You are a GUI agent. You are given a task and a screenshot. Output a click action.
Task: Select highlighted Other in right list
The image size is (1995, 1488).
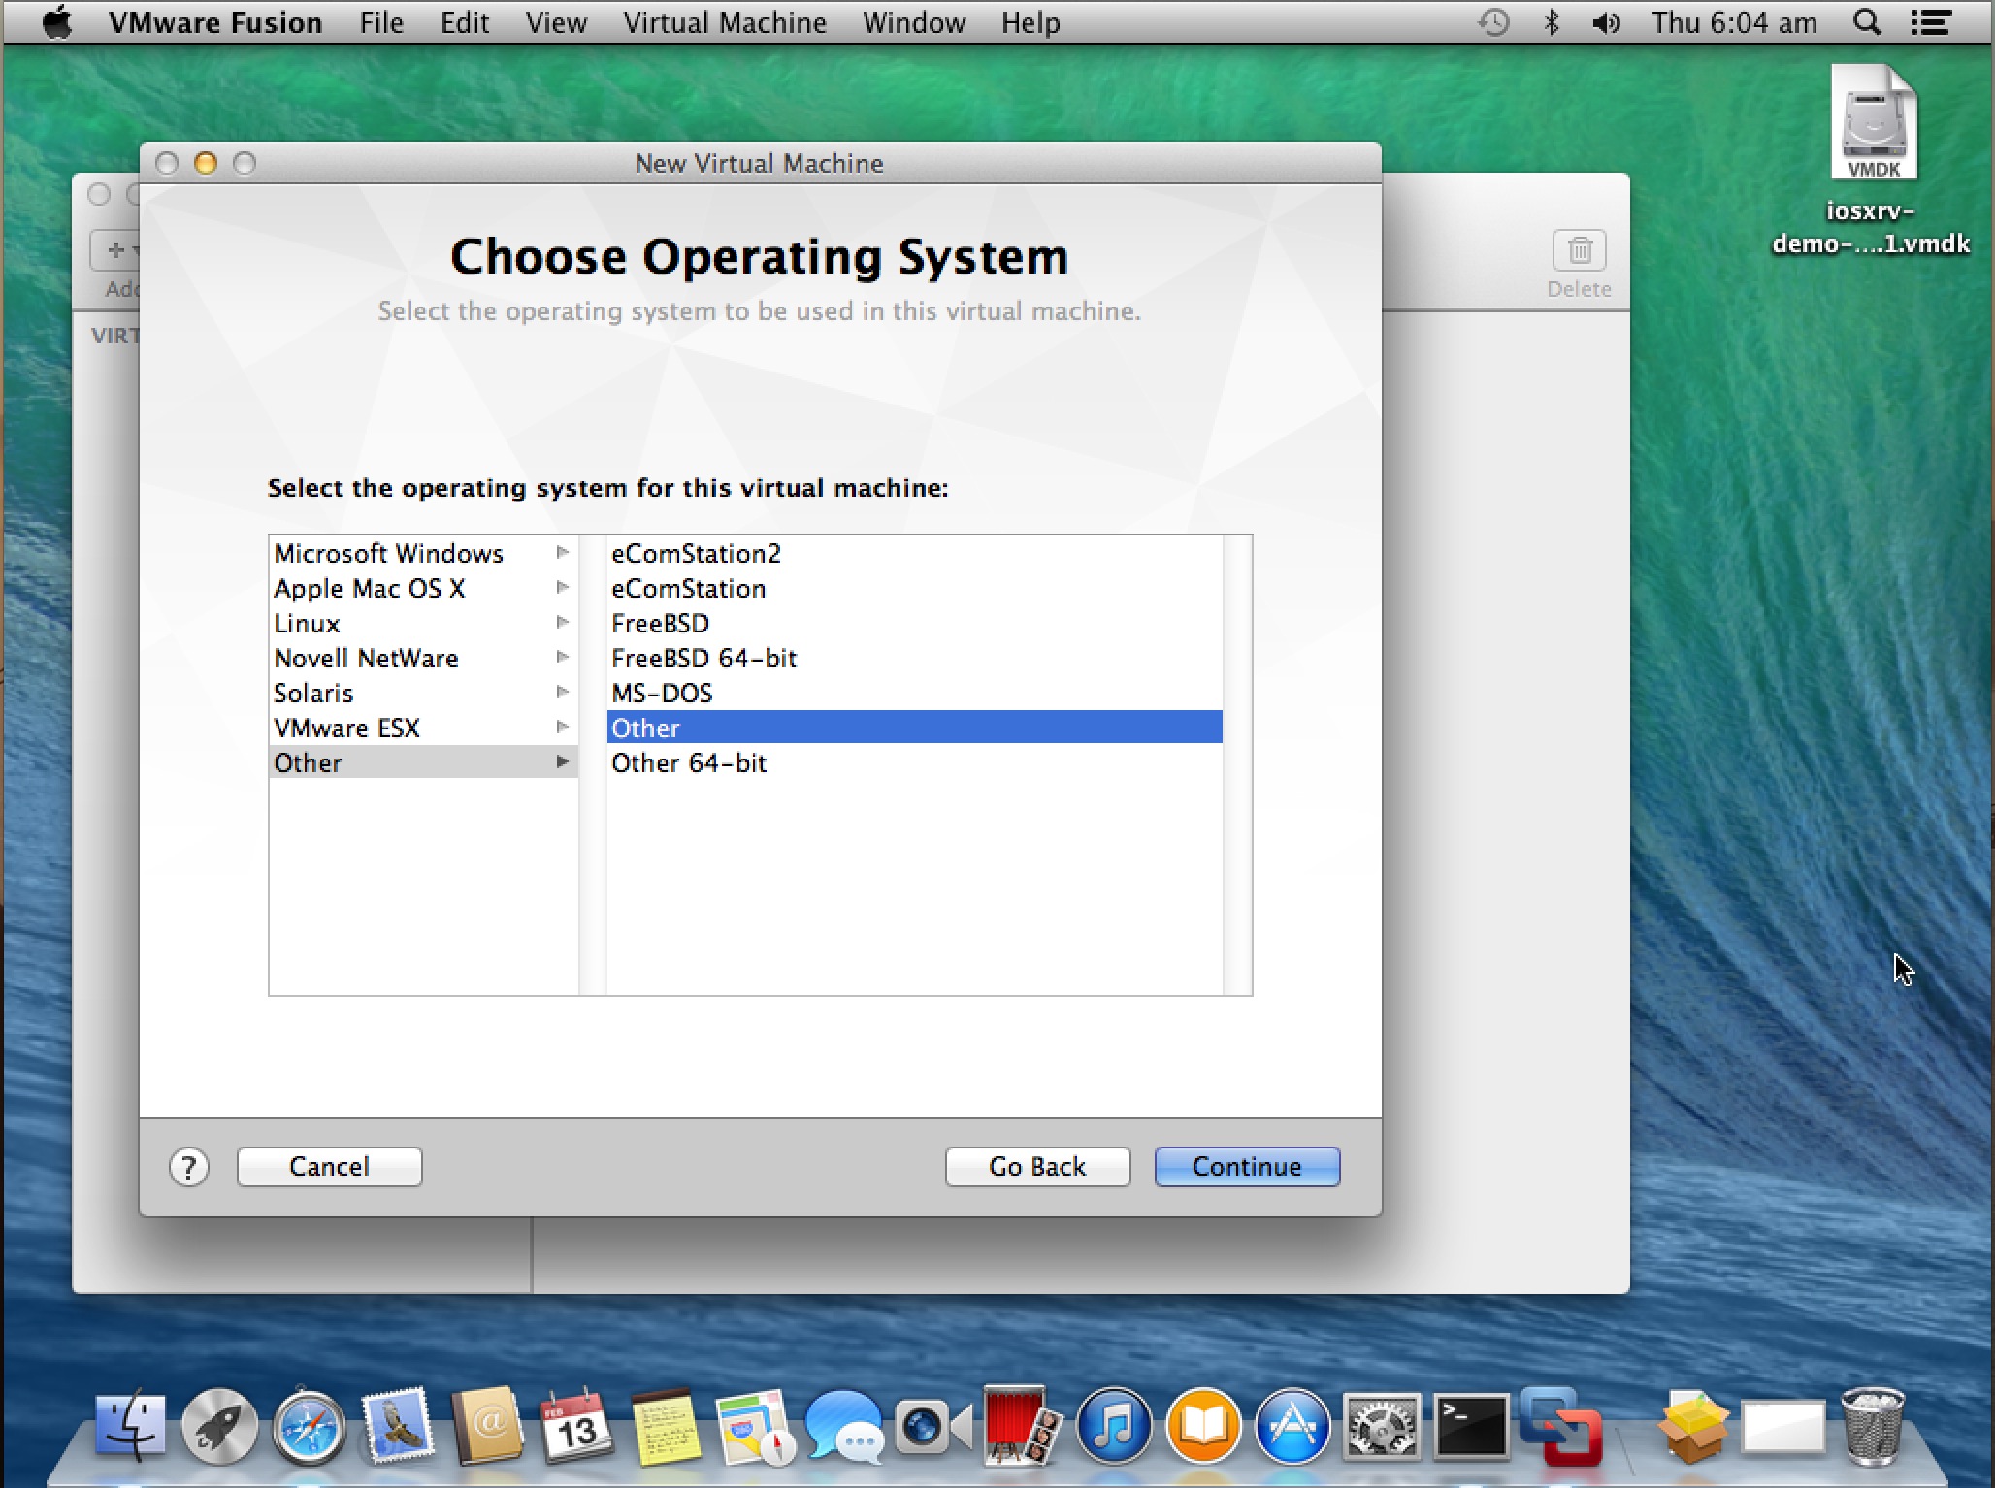pos(914,728)
